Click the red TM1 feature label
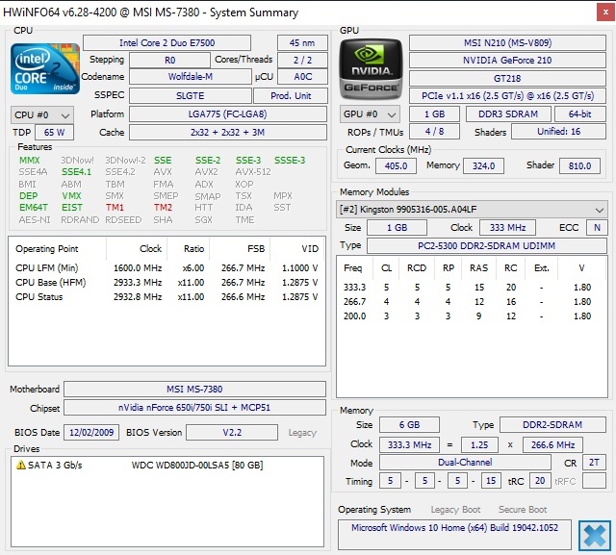 (x=115, y=207)
